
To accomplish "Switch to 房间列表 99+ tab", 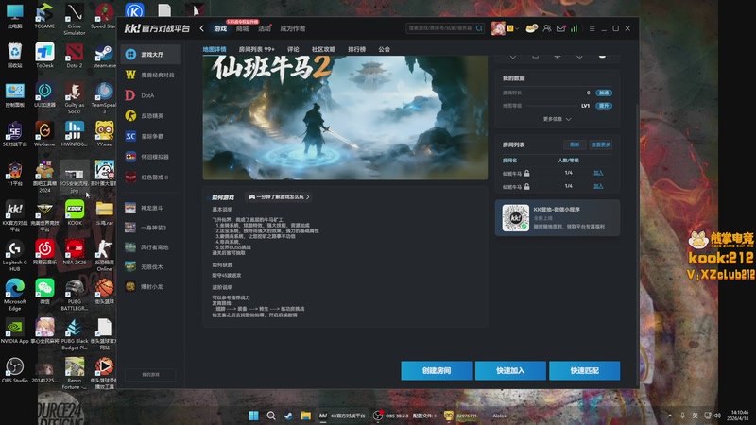I will [256, 49].
